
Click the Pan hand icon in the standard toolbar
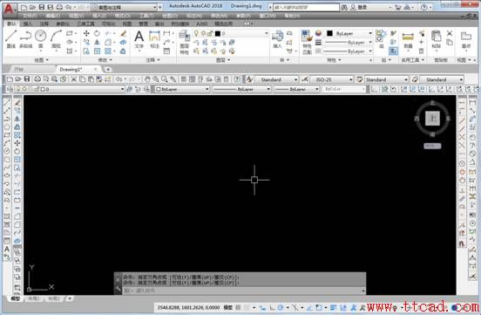tap(147, 79)
